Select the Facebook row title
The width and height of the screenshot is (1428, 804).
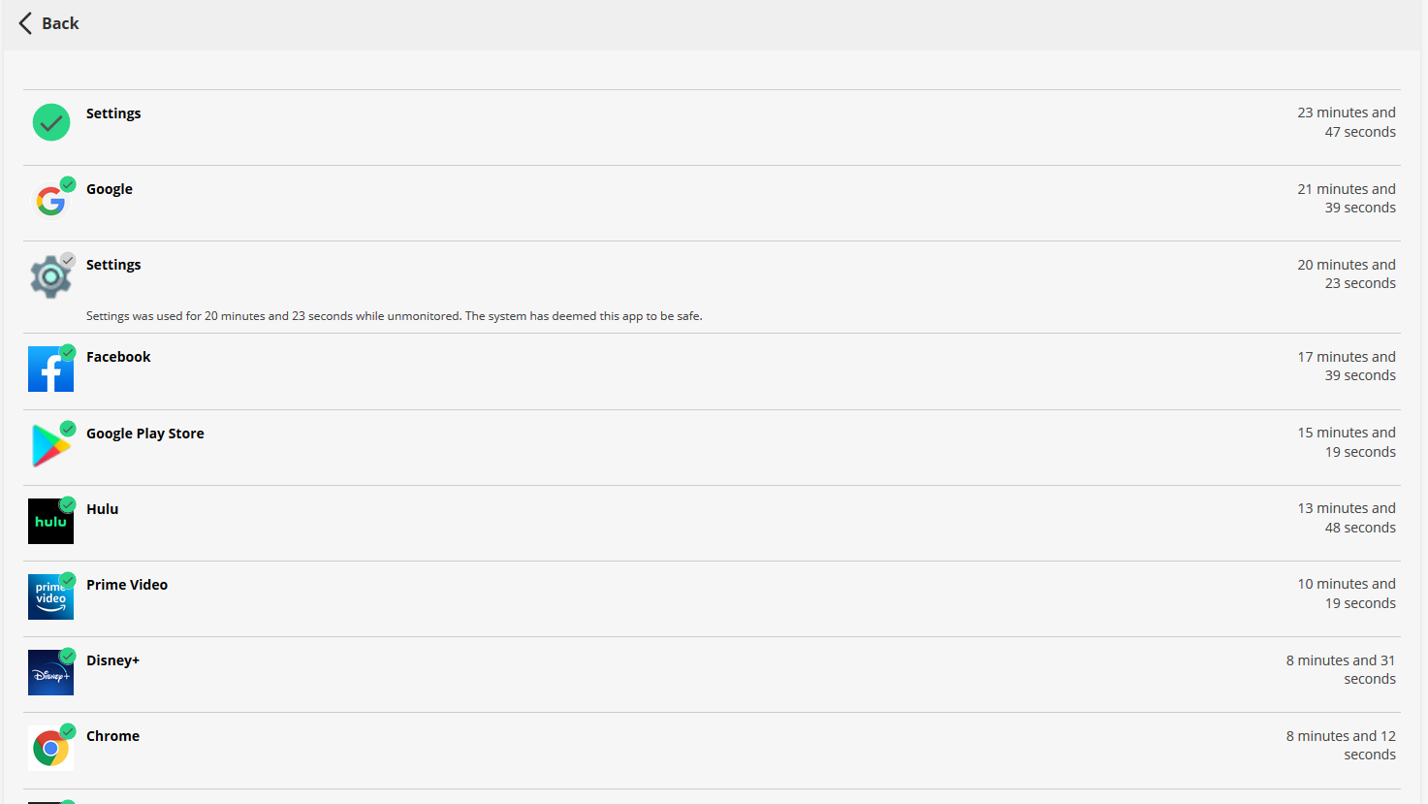(x=118, y=357)
